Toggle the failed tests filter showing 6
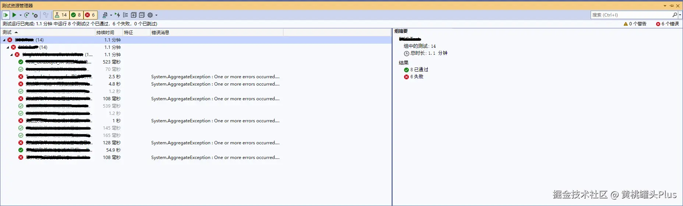This screenshot has width=683, height=206. 90,15
